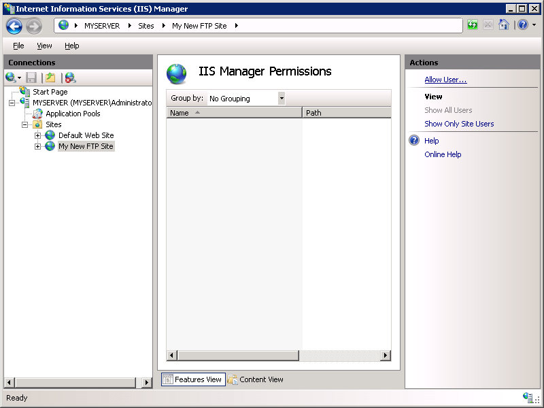544x408 pixels.
Task: Open the View menu
Action: coord(44,46)
